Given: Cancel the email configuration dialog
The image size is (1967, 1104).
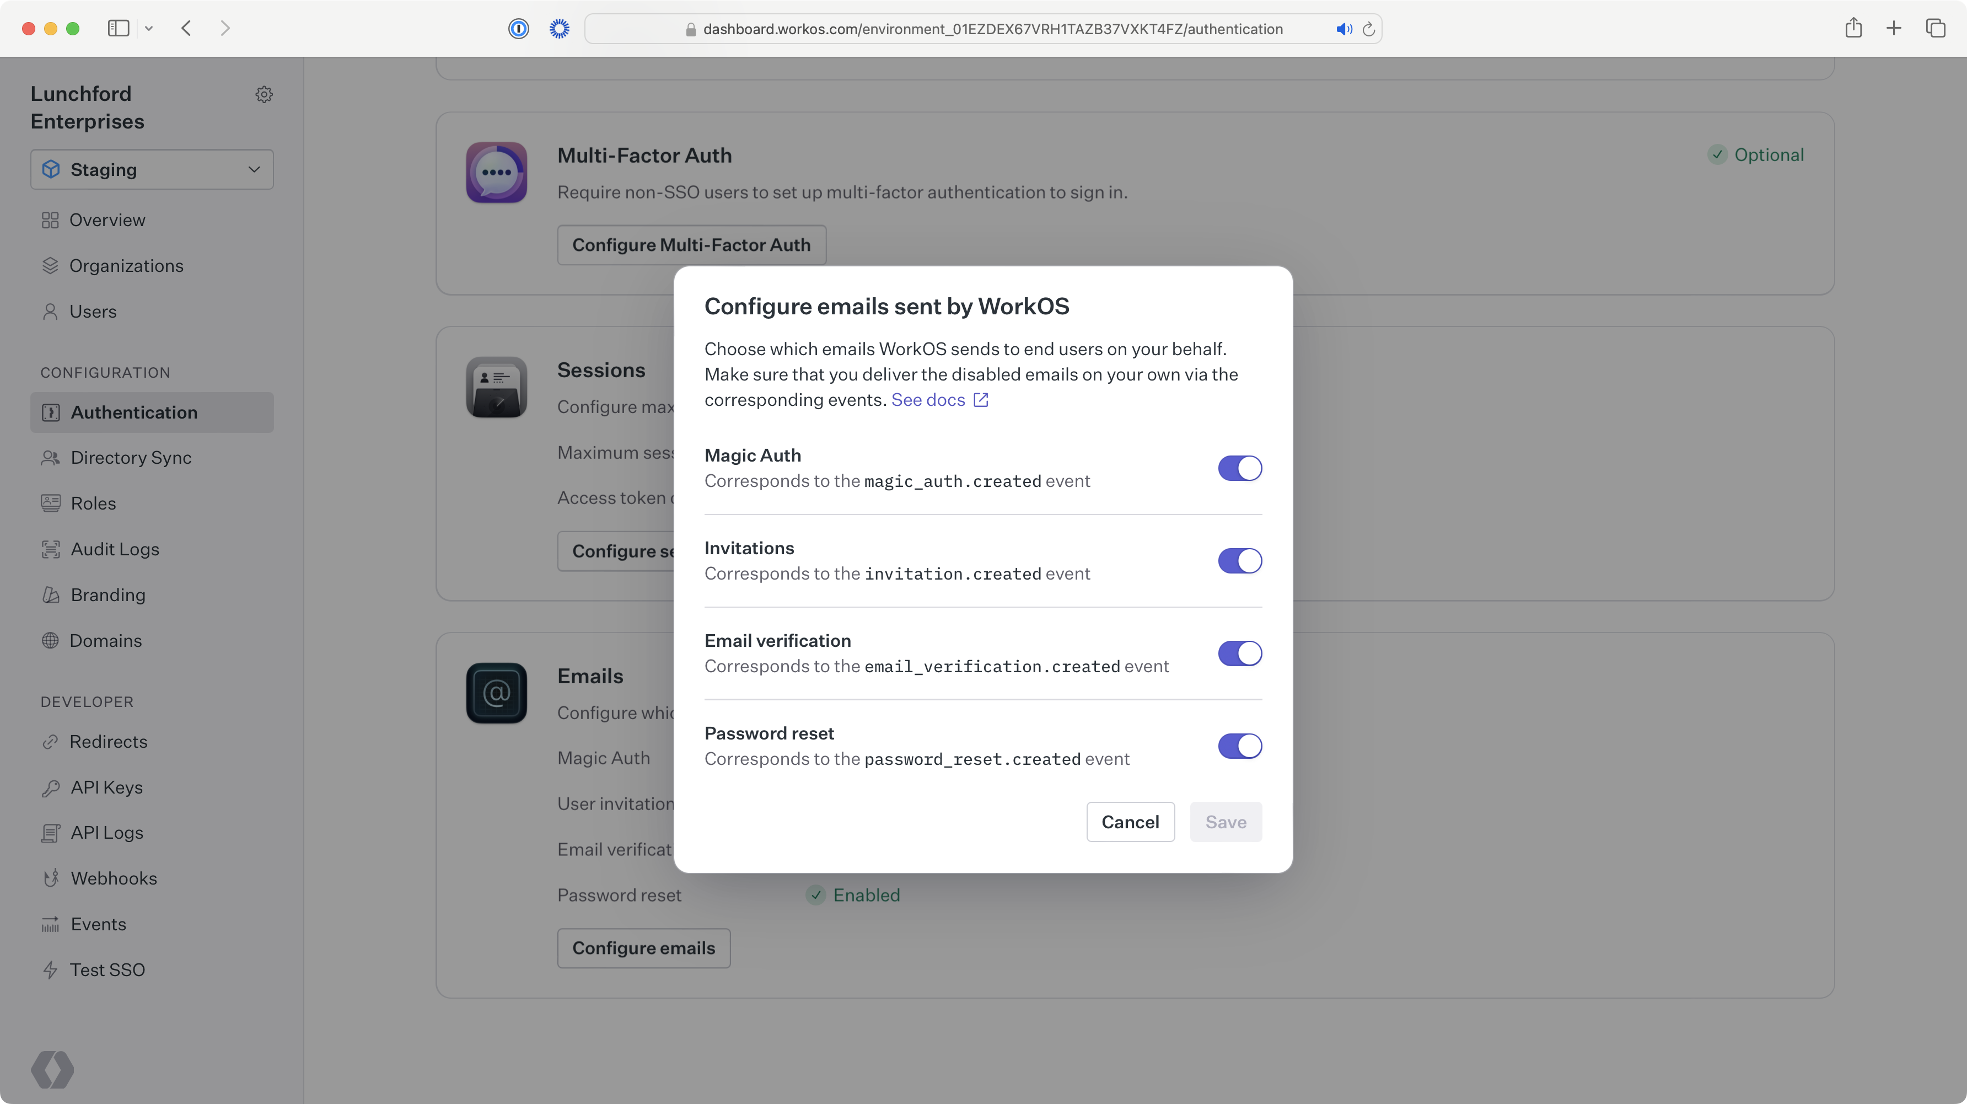Looking at the screenshot, I should [1130, 821].
